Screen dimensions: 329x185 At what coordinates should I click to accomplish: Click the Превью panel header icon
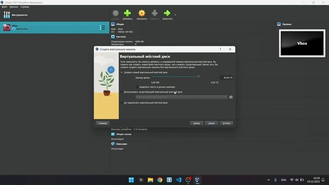(x=279, y=24)
